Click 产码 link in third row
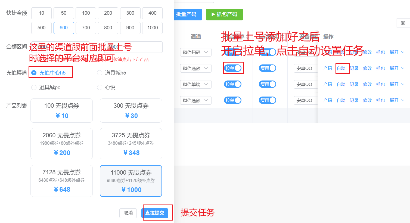Image resolution: width=410 pixels, height=223 pixels. [328, 84]
